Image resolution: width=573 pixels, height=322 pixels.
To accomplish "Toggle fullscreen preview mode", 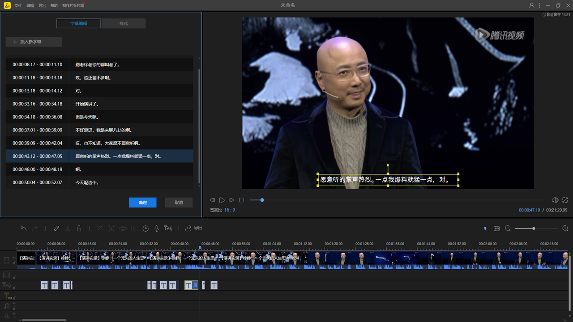I will (565, 200).
